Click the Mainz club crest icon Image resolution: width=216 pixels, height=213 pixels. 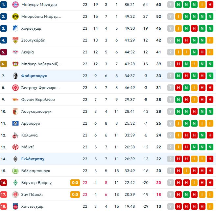point(15,147)
